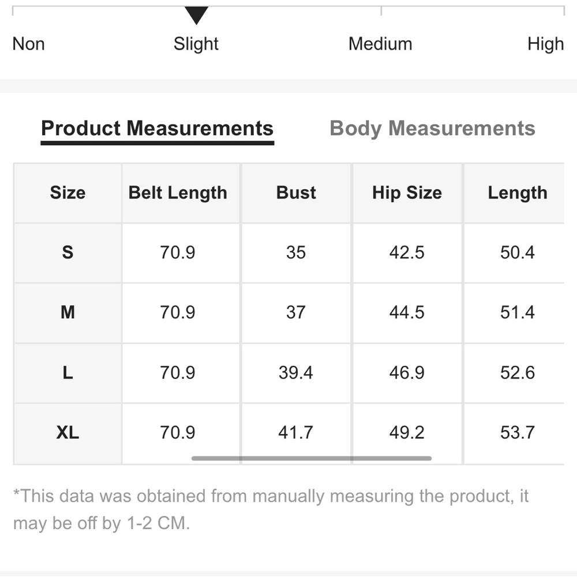Select the Product Measurements tab
577x577 pixels.
click(157, 129)
